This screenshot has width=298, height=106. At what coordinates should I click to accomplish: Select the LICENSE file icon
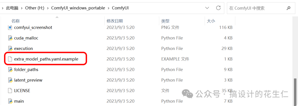click(x=10, y=91)
